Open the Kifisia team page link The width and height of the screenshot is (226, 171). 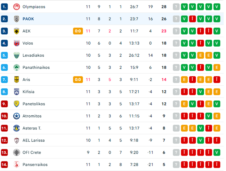pos(28,92)
